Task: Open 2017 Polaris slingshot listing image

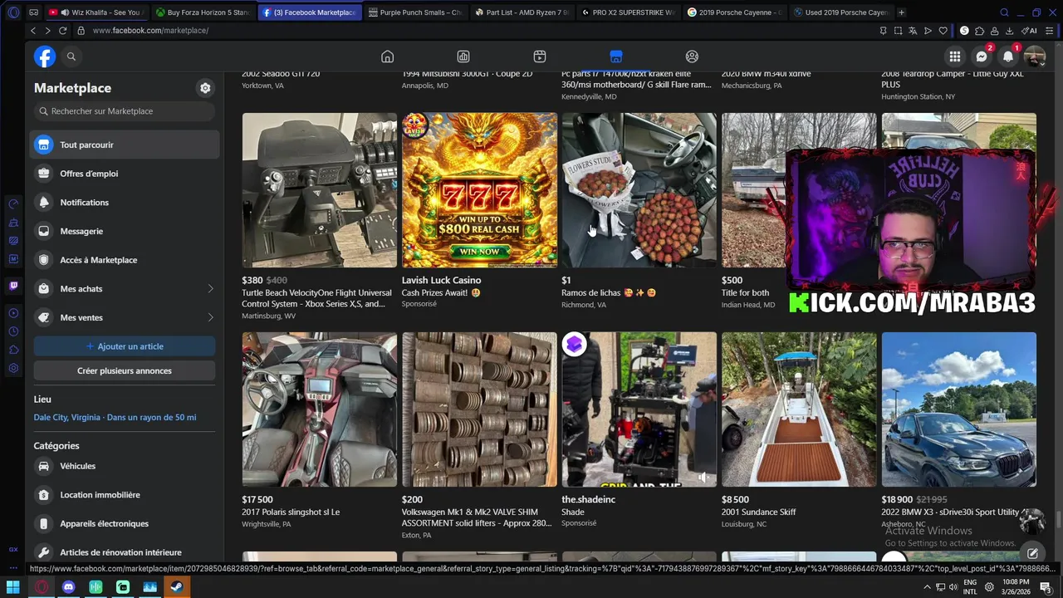Action: (320, 409)
